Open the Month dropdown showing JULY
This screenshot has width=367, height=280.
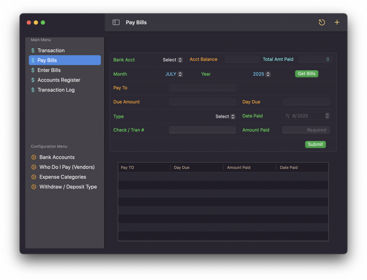tap(174, 74)
